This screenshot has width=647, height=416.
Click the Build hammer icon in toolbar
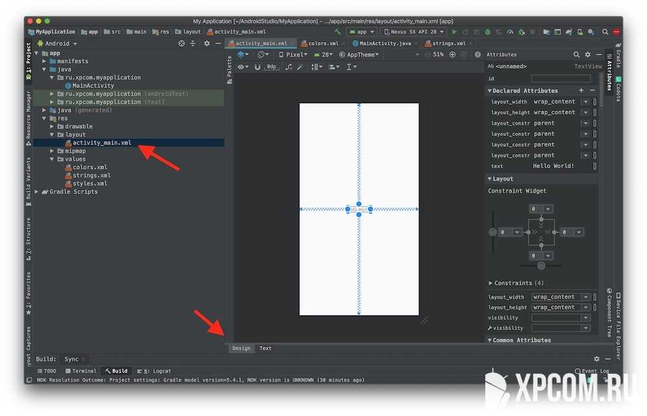338,32
